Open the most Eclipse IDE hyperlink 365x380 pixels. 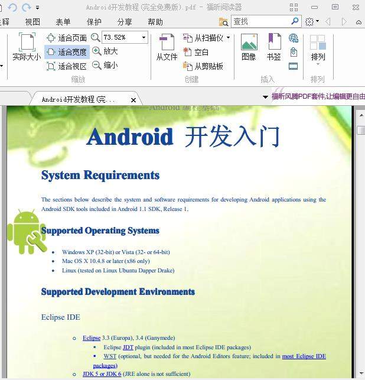[x=304, y=356]
